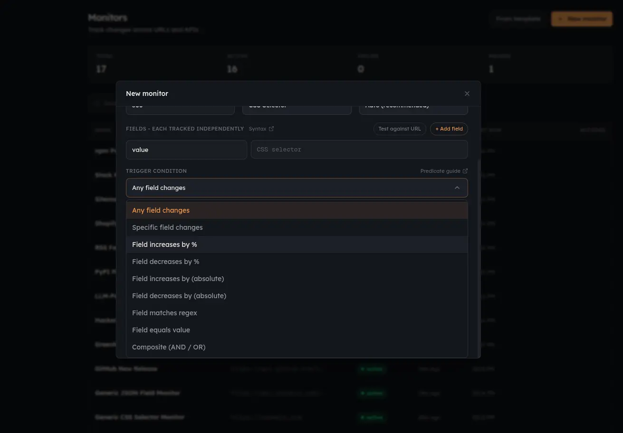Pick Field increases by (absolute)
The image size is (623, 433).
(x=297, y=279)
